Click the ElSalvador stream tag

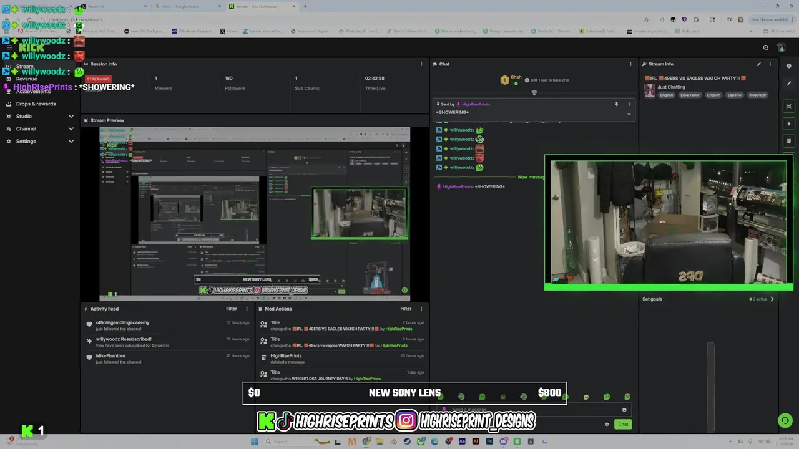point(690,95)
